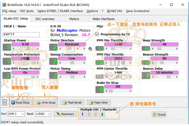The height and width of the screenshot is (126, 189).
Task: Decrease Beacon Strength with left arrow
Action: pos(153,63)
